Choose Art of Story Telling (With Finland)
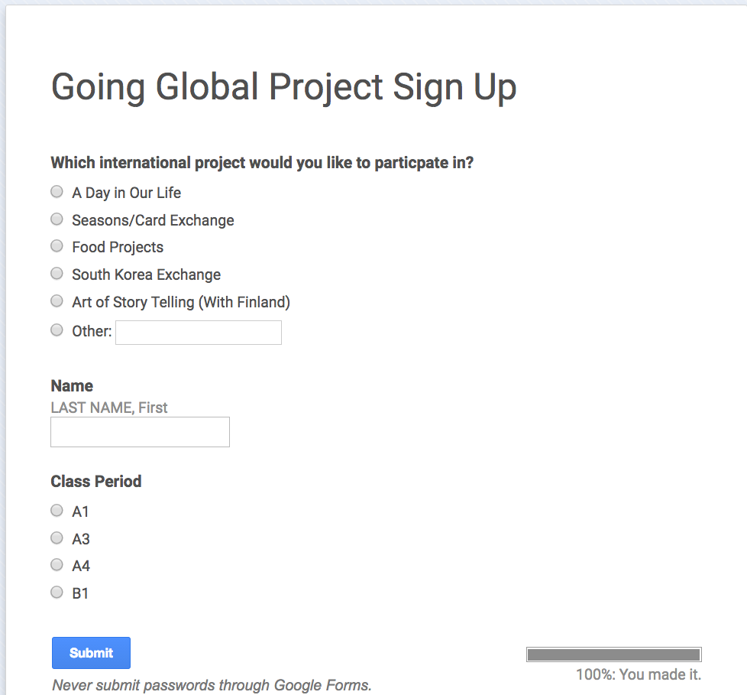 [x=57, y=301]
